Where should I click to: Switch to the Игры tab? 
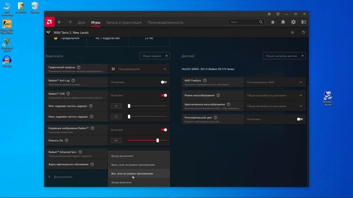(95, 23)
